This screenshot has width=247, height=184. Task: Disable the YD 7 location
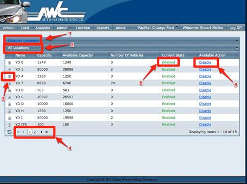[205, 83]
